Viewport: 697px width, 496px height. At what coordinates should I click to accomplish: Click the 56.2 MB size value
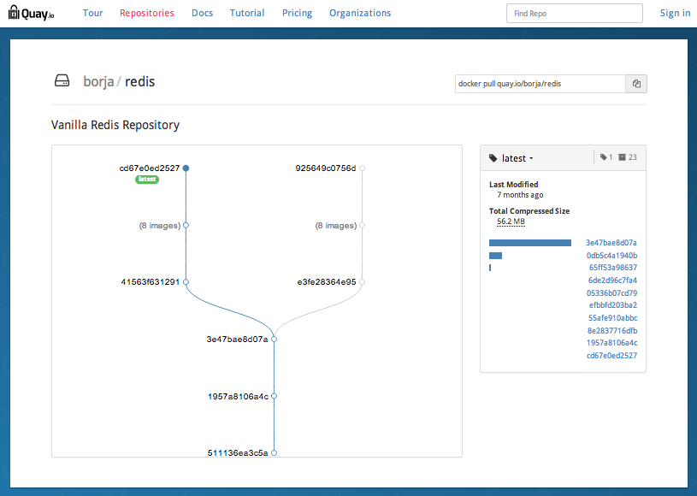[511, 221]
